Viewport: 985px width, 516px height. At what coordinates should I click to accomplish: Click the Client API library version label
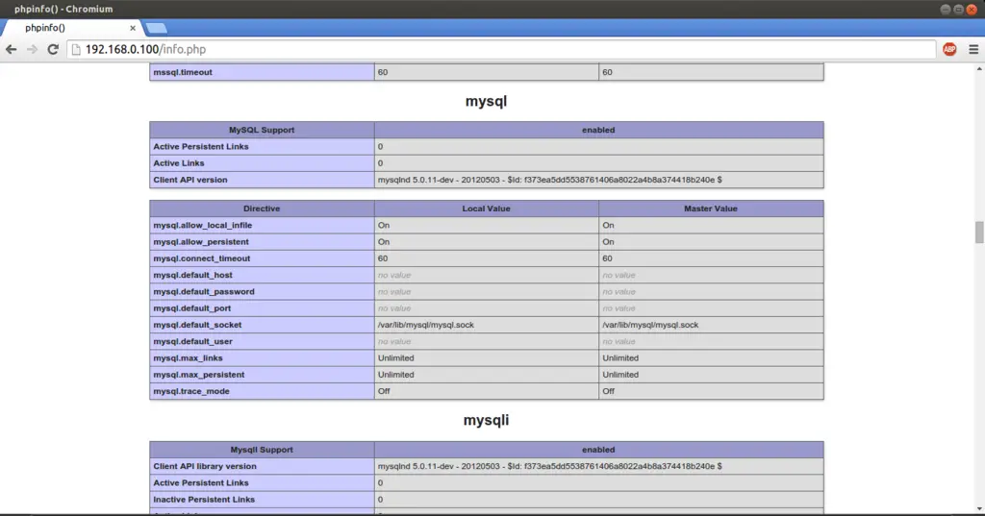[205, 466]
